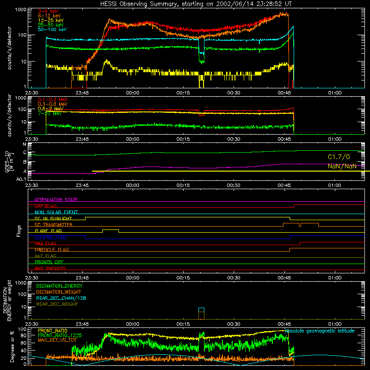Click the 0.1-0.3 MeV legend label

tap(53, 99)
